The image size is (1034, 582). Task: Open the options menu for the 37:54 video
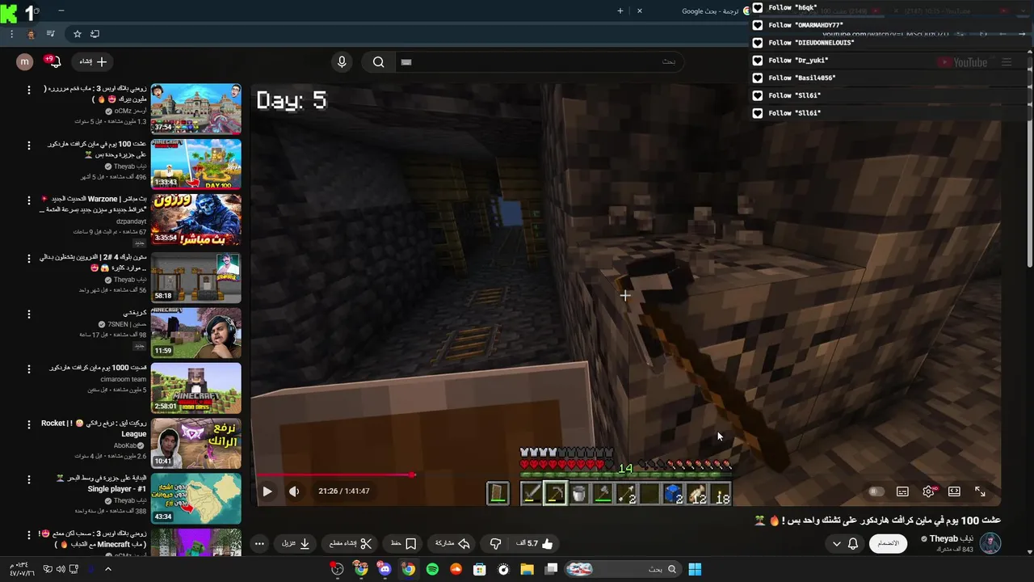point(29,90)
